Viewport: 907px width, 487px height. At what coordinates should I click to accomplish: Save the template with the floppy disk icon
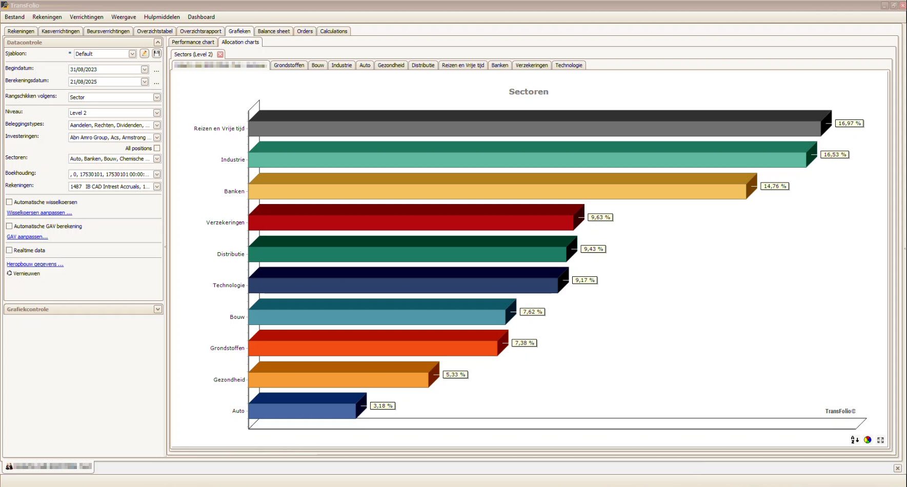point(157,54)
